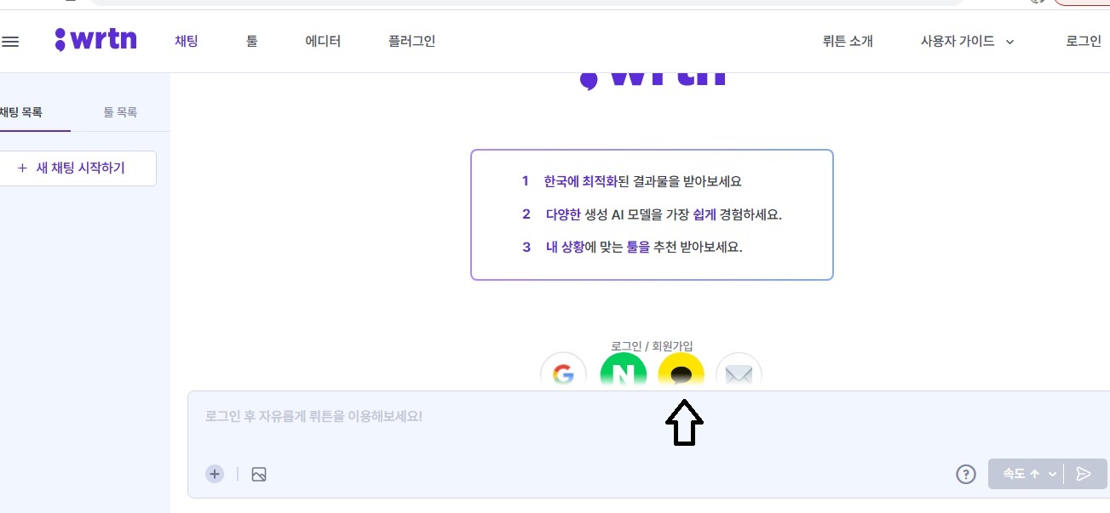Viewport: 1110px width, 513px height.
Task: Click the 로그인 / 회원가입 text
Action: pos(652,346)
